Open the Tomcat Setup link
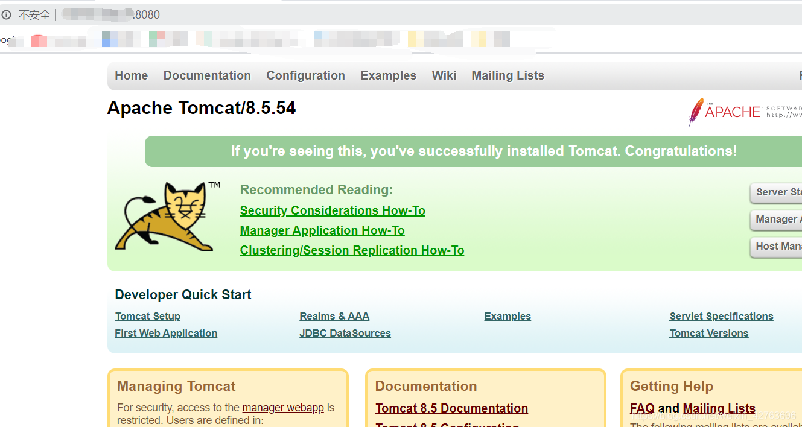 point(148,316)
